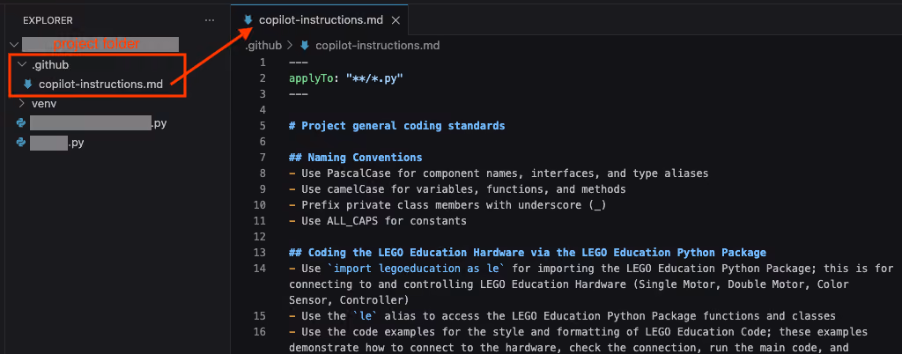The width and height of the screenshot is (902, 354).
Task: Click the line 'Prefix private class members'
Action: pyautogui.click(x=447, y=204)
